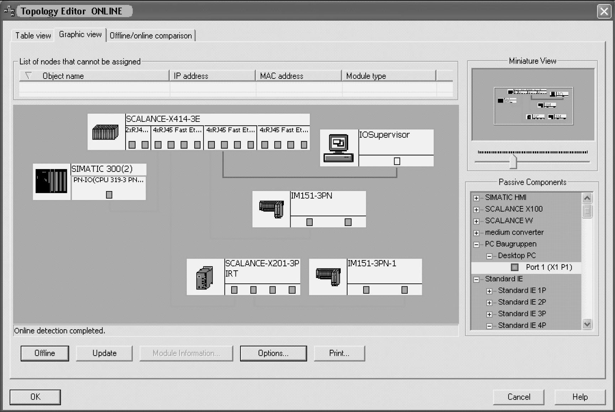Open the Offline/online comparison tab

pos(150,36)
